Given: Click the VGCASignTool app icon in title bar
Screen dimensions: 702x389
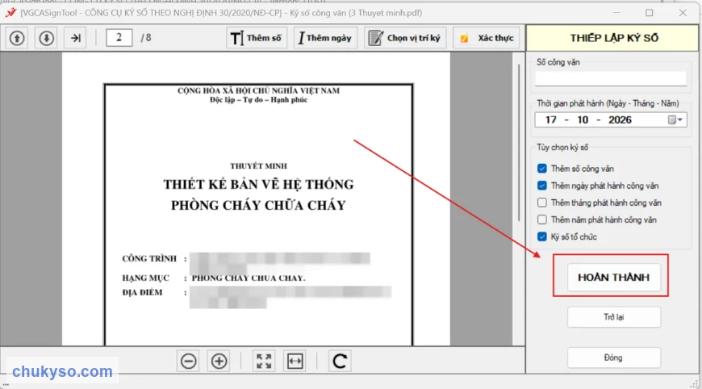Looking at the screenshot, I should point(10,13).
